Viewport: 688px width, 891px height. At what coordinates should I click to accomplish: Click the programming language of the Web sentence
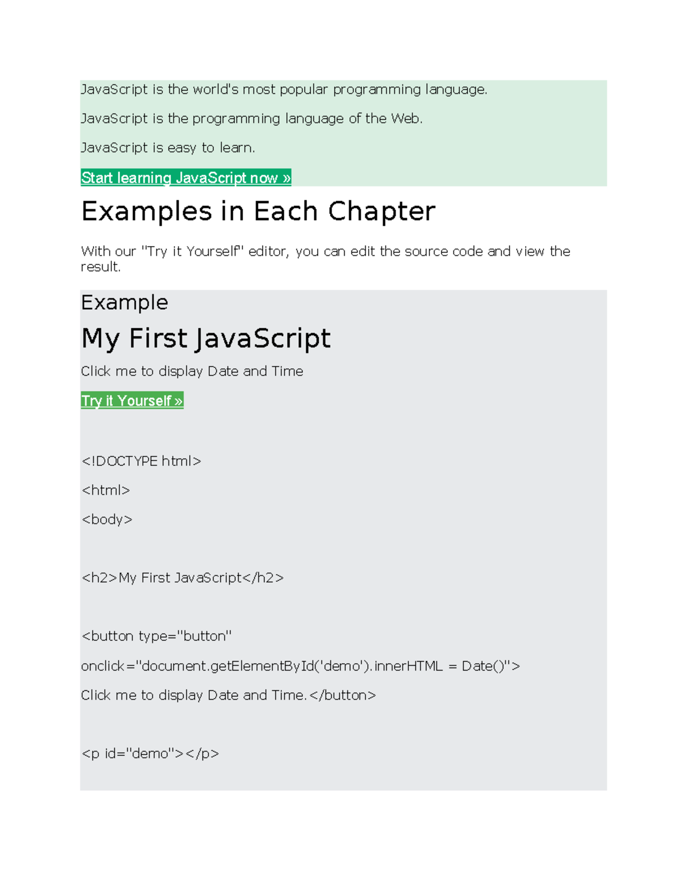tap(252, 119)
